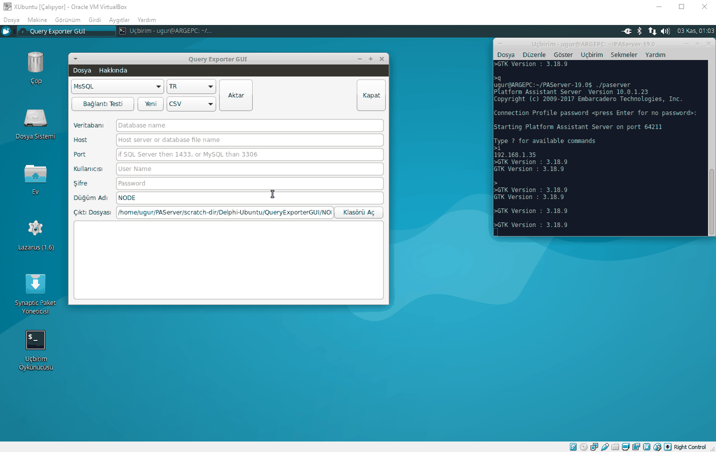Click the large empty query text area
Screen dimensions: 716x452
229,260
